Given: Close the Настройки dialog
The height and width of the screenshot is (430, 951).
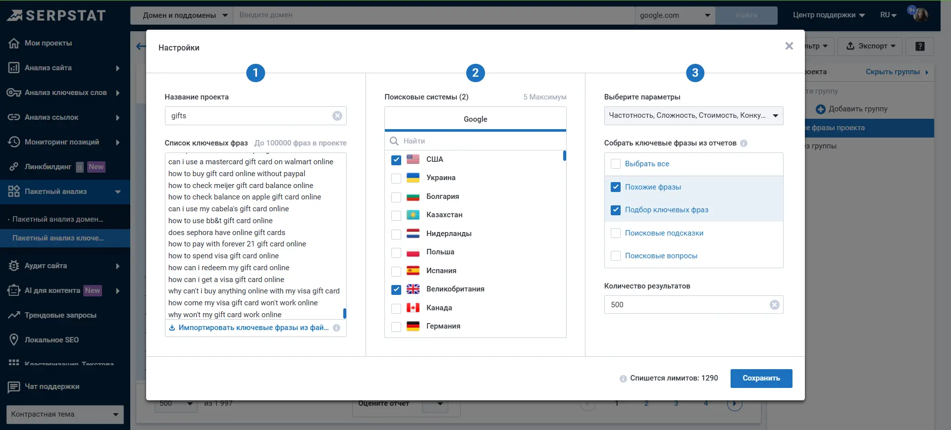Looking at the screenshot, I should [789, 46].
